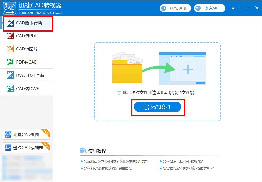Click the 迅捷CAD编辑器 editor icon
This screenshot has width=262, height=182.
click(x=8, y=148)
